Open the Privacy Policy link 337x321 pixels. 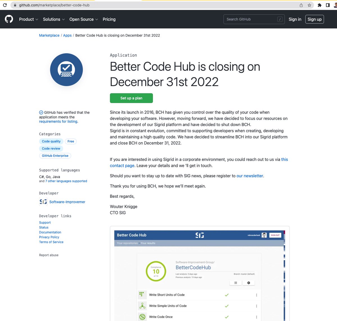49,237
